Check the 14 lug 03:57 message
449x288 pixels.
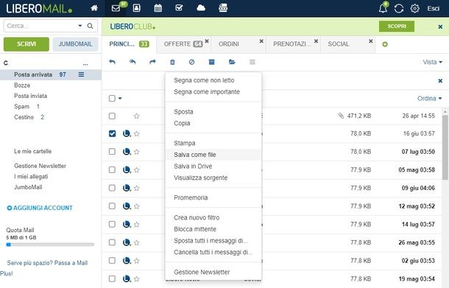[x=112, y=225]
